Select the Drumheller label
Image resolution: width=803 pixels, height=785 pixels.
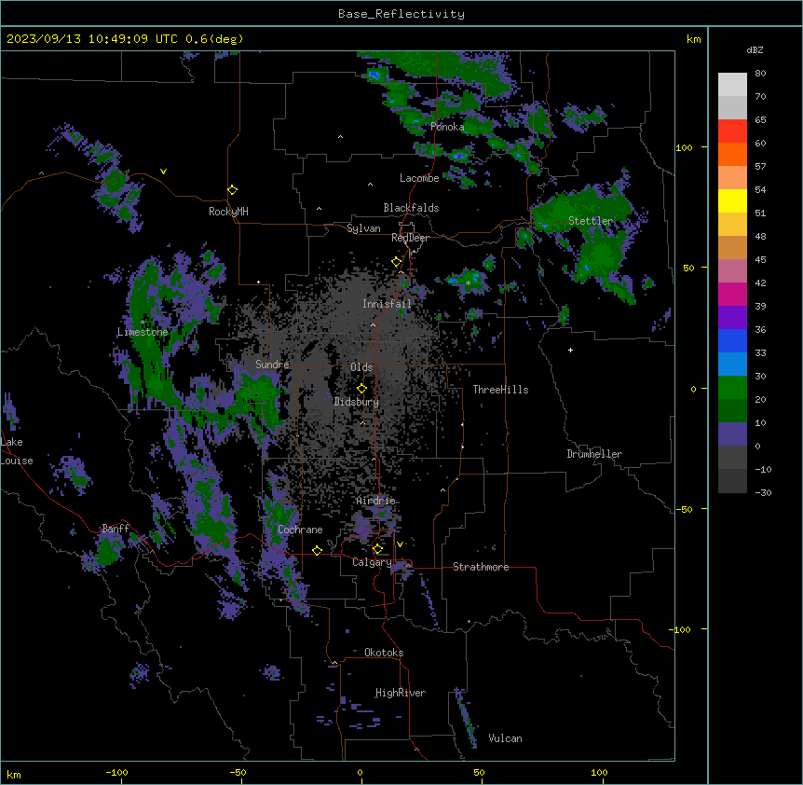594,454
